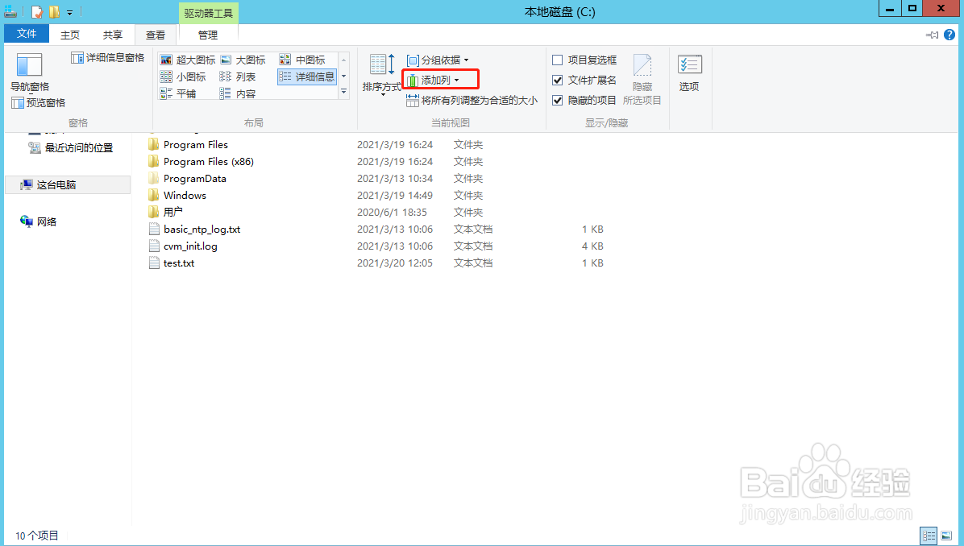Click the details view icon in status bar
Image resolution: width=964 pixels, height=546 pixels.
pos(929,536)
